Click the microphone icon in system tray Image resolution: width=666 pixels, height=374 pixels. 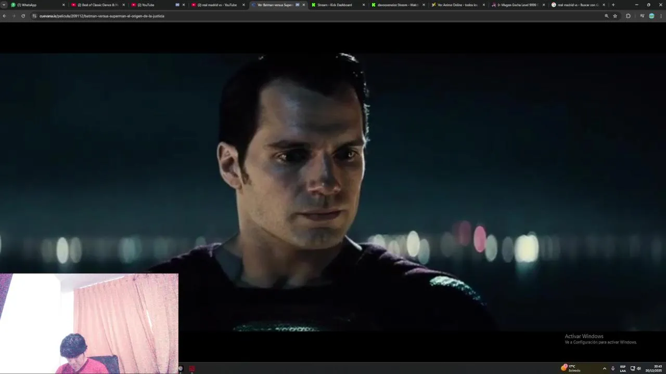613,368
